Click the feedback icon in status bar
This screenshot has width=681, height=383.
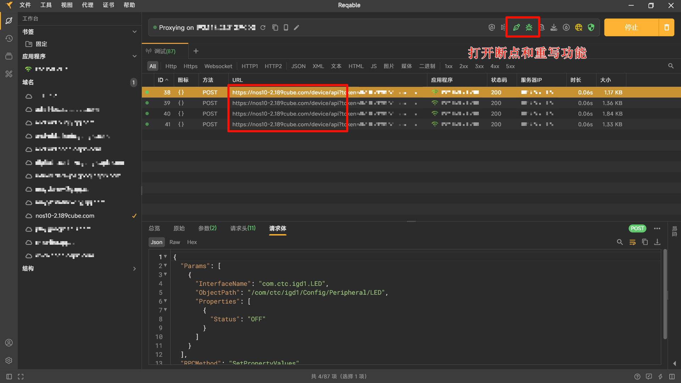pos(649,377)
